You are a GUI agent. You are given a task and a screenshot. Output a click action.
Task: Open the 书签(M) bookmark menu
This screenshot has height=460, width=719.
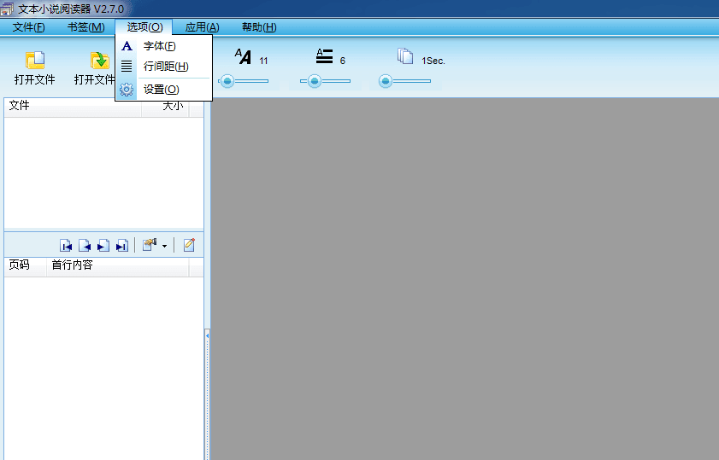[x=85, y=27]
